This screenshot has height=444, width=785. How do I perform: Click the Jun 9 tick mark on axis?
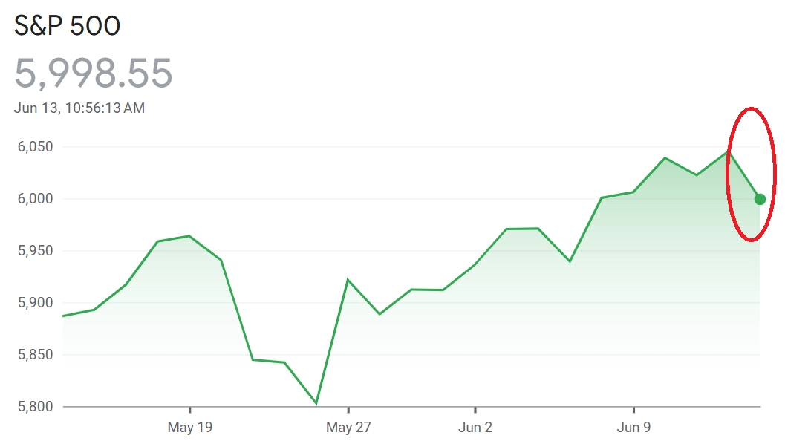tap(633, 410)
